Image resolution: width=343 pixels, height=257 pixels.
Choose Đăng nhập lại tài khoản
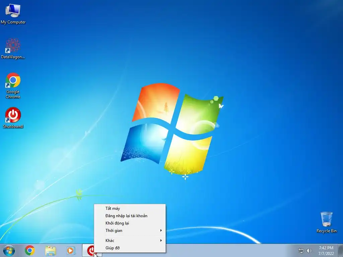pos(130,216)
